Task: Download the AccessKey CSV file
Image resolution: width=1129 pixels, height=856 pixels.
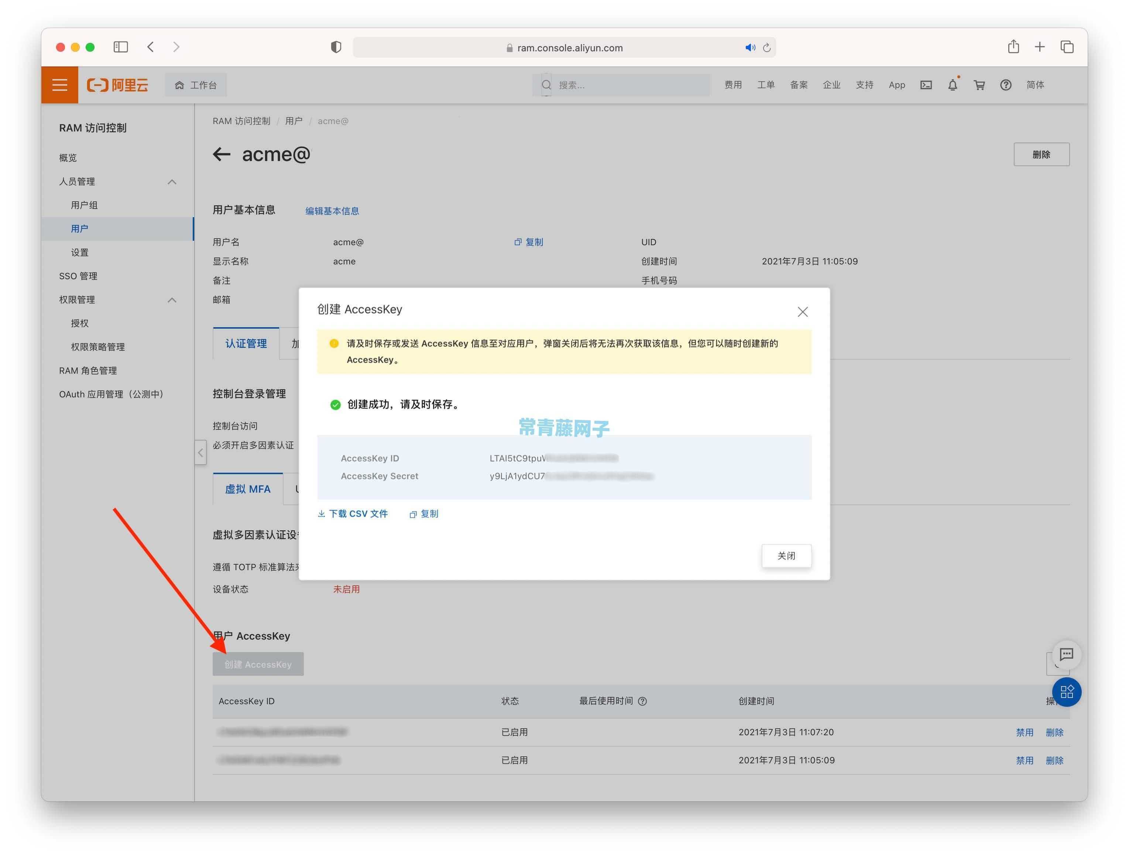Action: point(353,514)
